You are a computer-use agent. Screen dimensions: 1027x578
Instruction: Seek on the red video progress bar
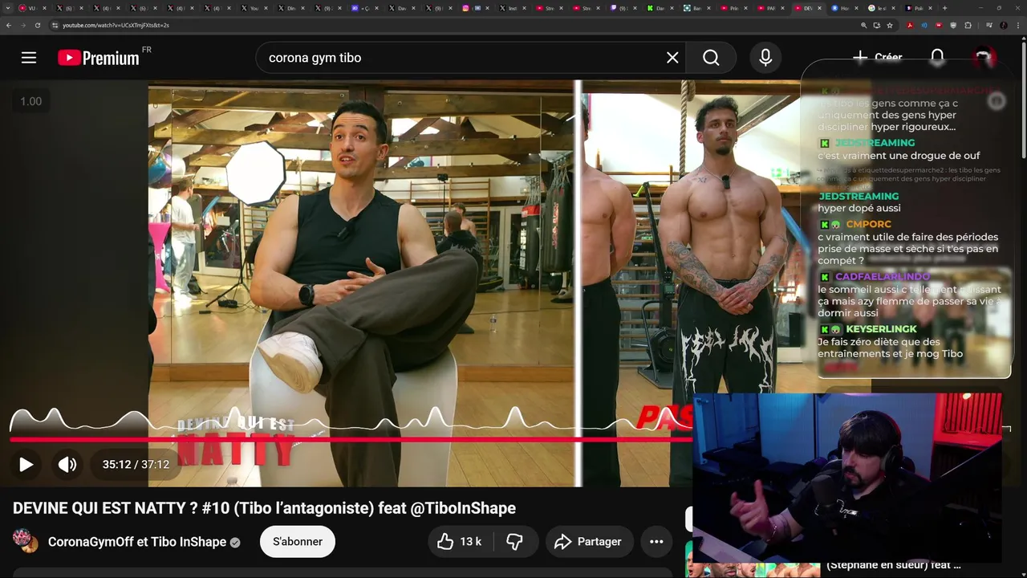351,439
